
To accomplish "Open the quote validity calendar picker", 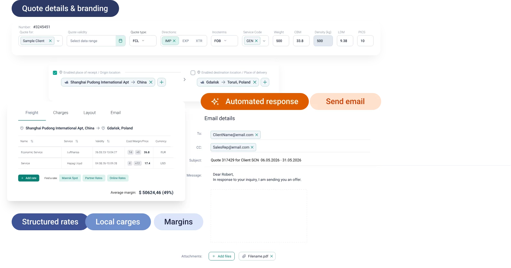I will coord(120,41).
